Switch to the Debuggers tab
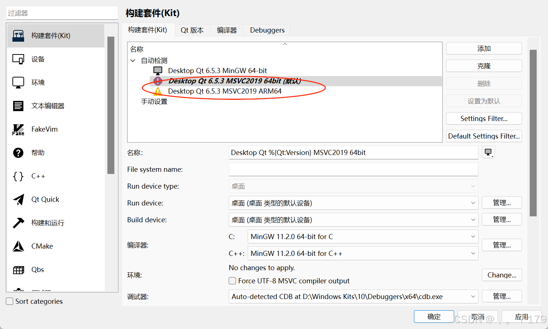548x329 pixels. (x=267, y=30)
